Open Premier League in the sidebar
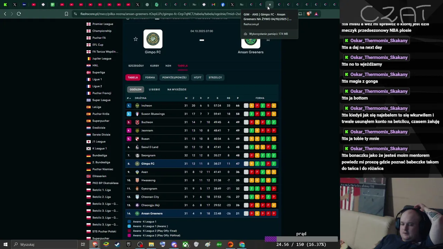The image size is (443, 249). pyautogui.click(x=103, y=24)
